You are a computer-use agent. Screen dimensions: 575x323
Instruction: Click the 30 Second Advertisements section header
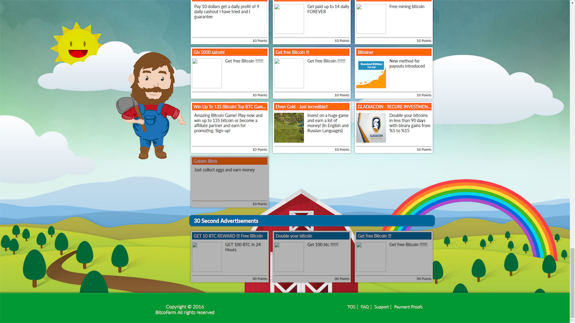pos(312,221)
